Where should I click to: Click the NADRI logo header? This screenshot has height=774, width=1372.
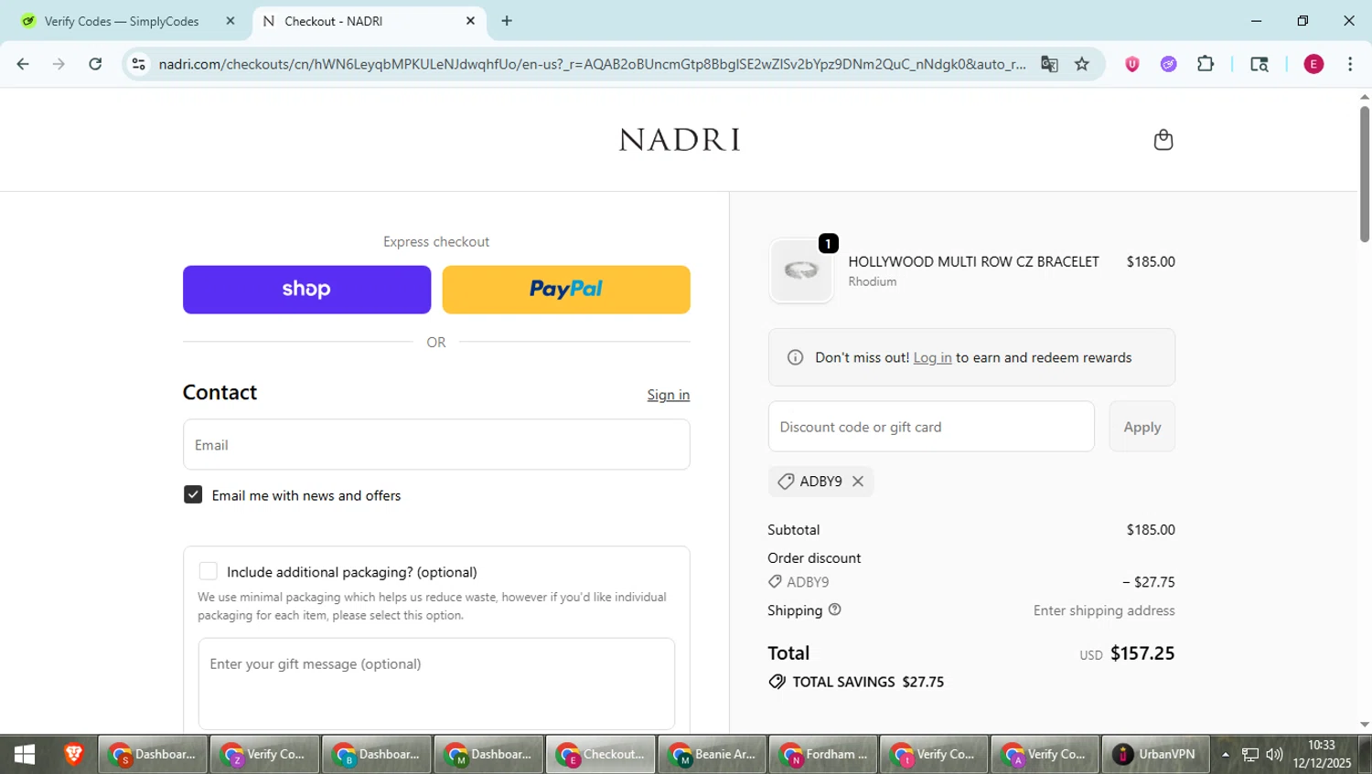tap(680, 140)
